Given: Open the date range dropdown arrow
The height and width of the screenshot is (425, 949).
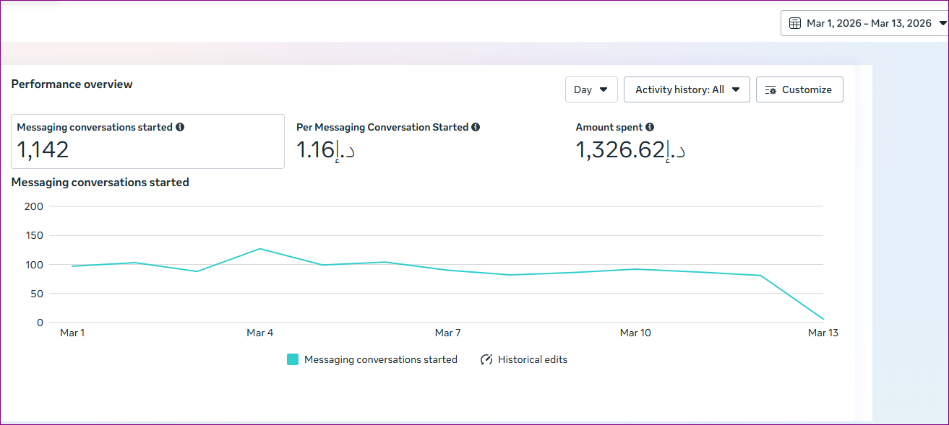Looking at the screenshot, I should tap(942, 23).
